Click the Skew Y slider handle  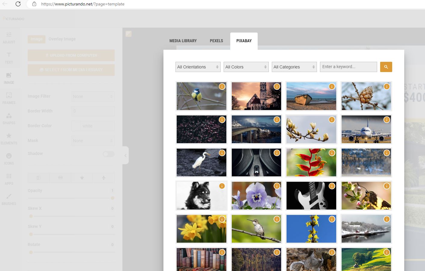[x=31, y=234]
